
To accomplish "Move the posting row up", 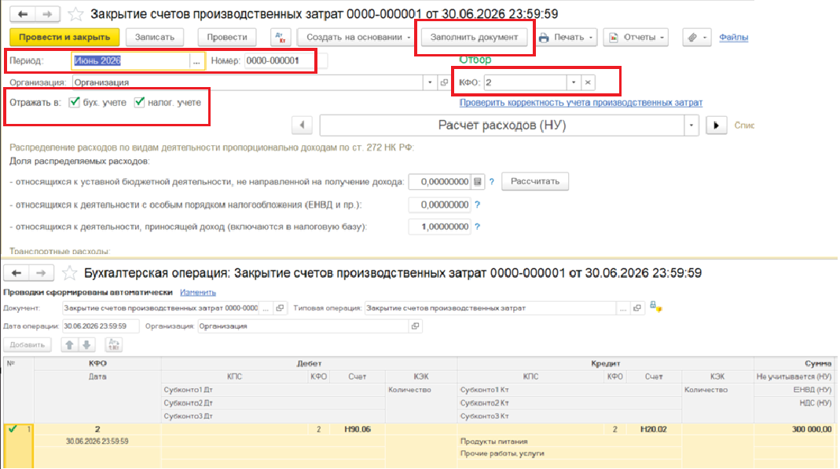I will (69, 345).
